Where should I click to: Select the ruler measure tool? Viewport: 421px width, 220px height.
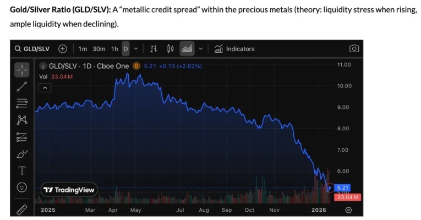(21, 210)
